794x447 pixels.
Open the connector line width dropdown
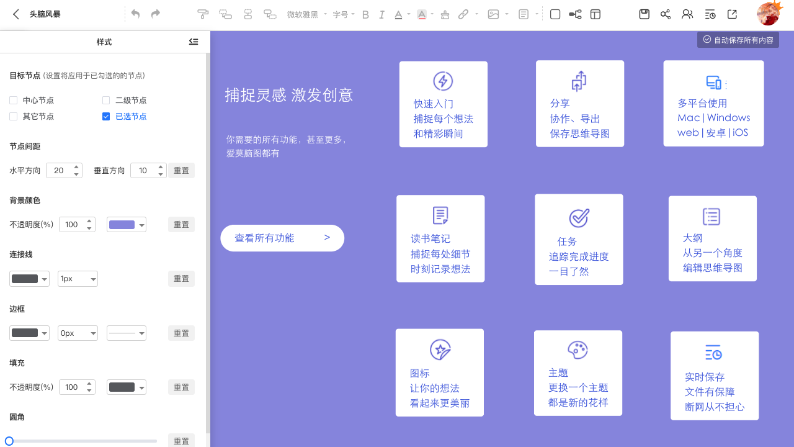click(78, 279)
